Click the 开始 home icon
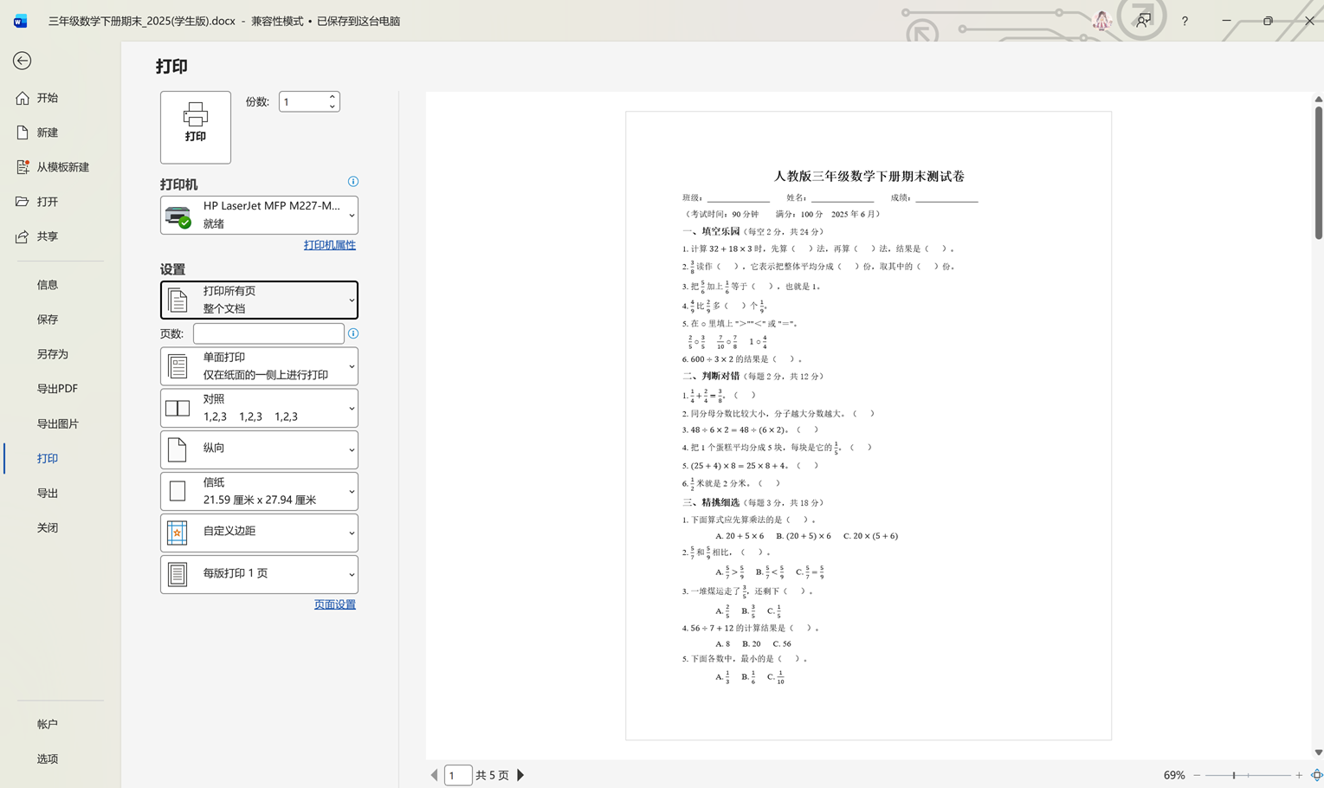Viewport: 1324px width, 788px height. click(x=23, y=98)
